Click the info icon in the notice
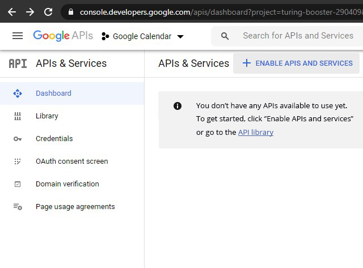 pos(178,106)
